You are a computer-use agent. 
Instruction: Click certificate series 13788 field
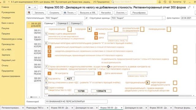81,91
